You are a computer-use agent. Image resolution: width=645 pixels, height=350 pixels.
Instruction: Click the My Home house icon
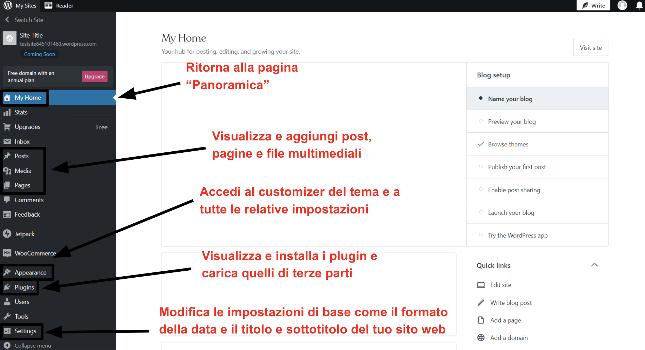7,98
